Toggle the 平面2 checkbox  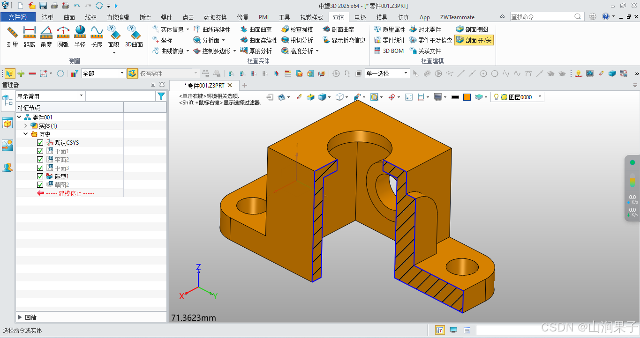[40, 160]
